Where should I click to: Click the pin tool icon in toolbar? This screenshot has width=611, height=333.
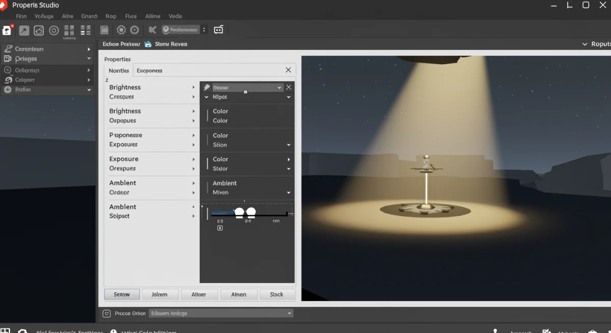(x=24, y=31)
